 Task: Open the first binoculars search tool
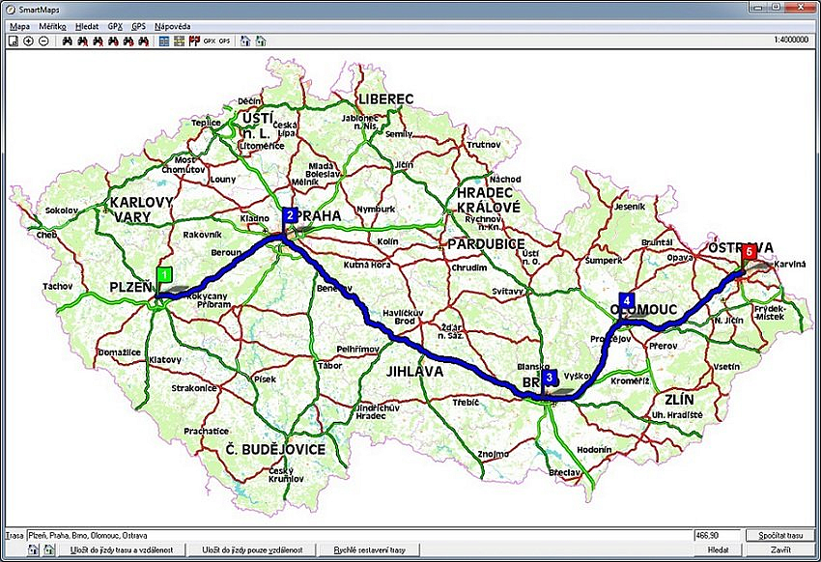click(x=68, y=42)
